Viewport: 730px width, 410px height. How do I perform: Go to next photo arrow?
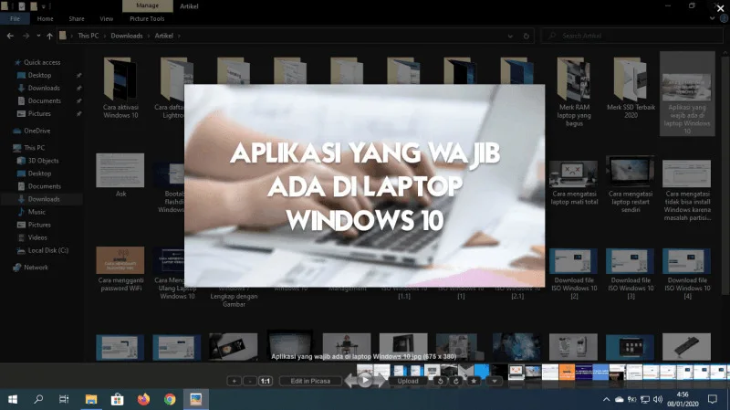click(x=380, y=381)
